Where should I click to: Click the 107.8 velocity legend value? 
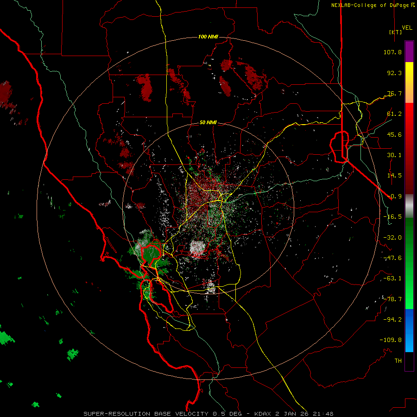392,52
